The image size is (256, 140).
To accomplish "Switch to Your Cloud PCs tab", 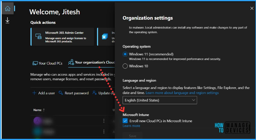I will [48, 63].
